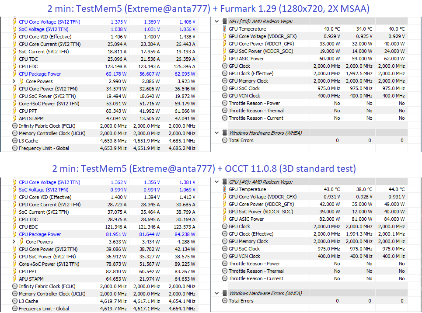Click the bolt icon of CPU SoC Power 36.912 W

tap(15, 257)
